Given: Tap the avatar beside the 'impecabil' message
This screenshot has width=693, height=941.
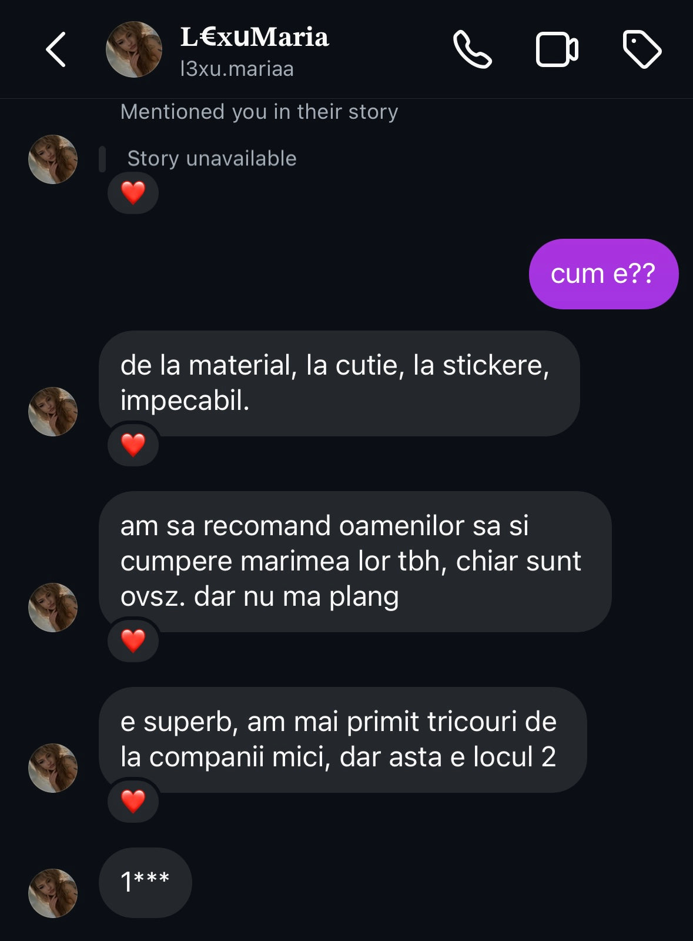Looking at the screenshot, I should (x=53, y=411).
